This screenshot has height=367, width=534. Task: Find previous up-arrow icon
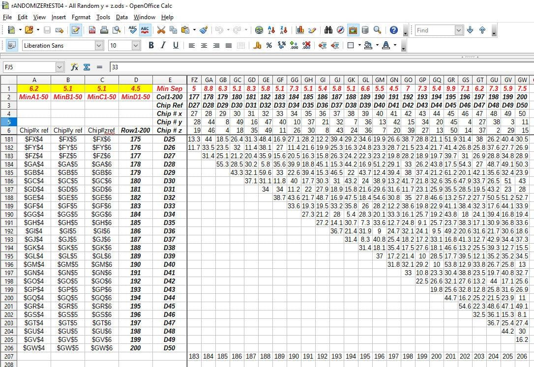point(482,30)
